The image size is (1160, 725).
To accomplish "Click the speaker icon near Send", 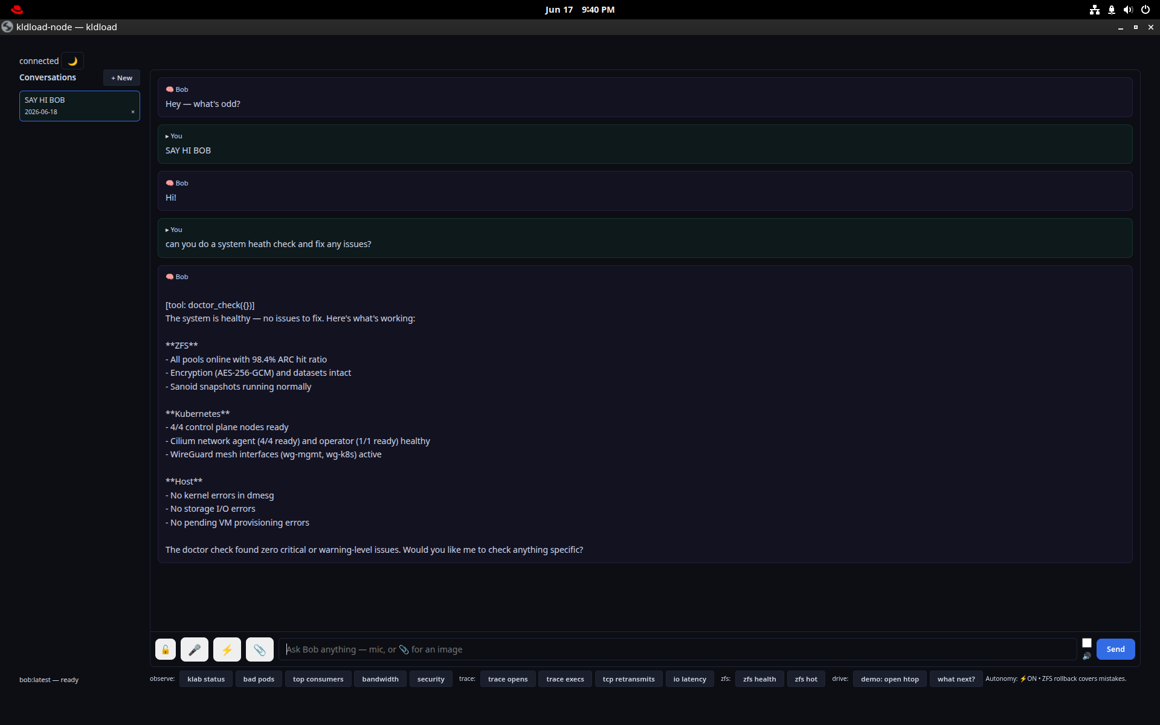I will point(1087,656).
